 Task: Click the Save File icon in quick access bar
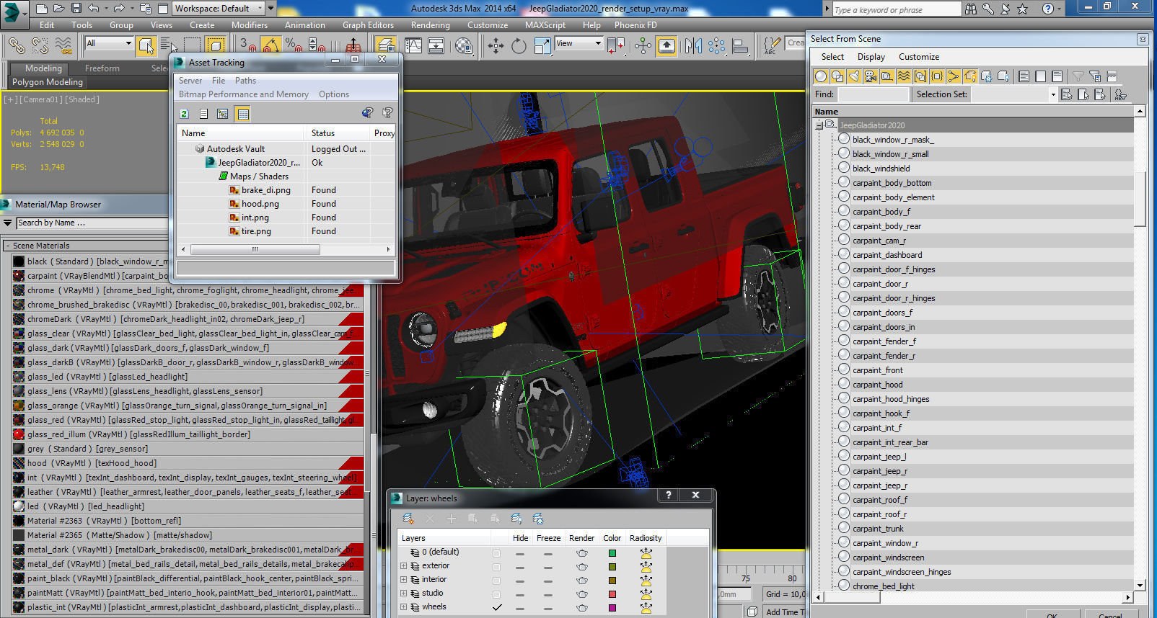[76, 8]
